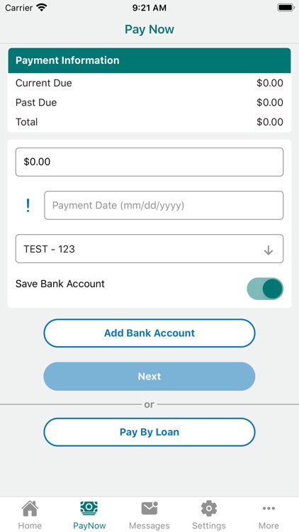Open the Settings gear icon
This screenshot has width=299, height=532.
pyautogui.click(x=209, y=509)
